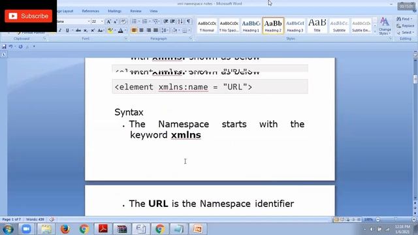
Task: Click the Clear Formatting icon
Action: coord(123,22)
